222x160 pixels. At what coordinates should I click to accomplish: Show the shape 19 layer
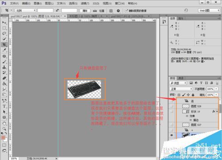click(172, 112)
